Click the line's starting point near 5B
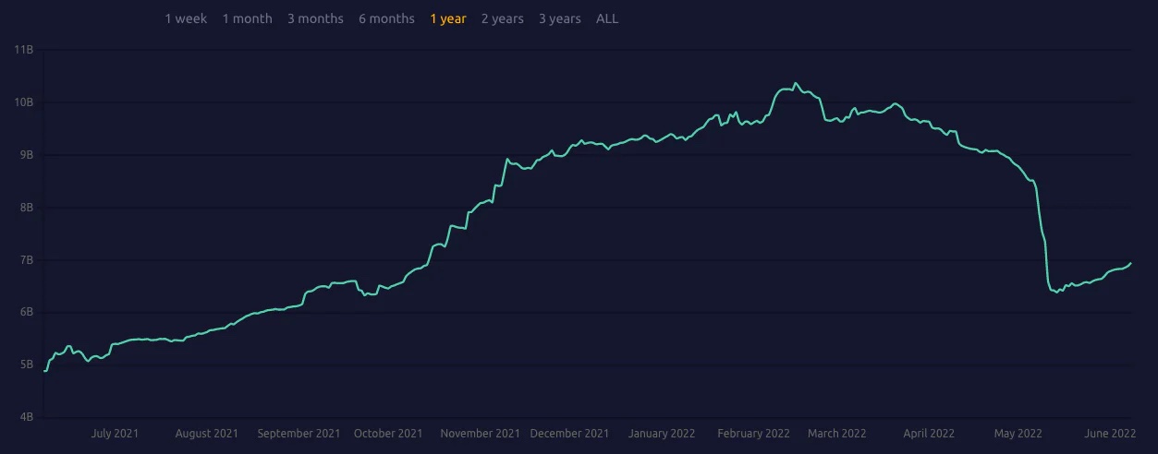The image size is (1158, 454). coord(45,371)
